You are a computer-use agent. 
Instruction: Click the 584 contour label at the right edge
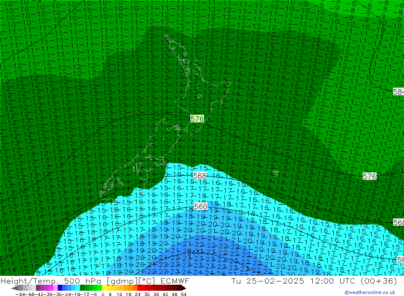tap(399, 92)
